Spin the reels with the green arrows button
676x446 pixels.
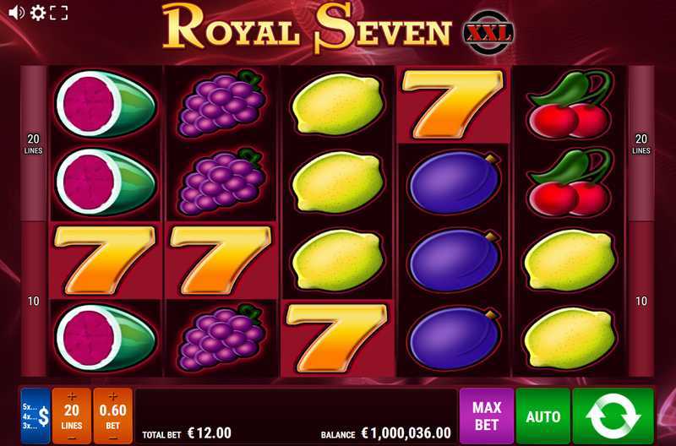(x=613, y=416)
